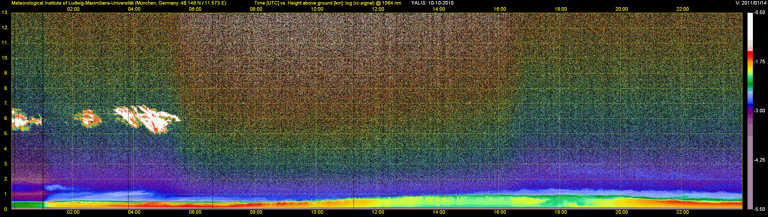Image resolution: width=768 pixels, height=217 pixels.
Task: Click the 5 km height label on the left axis
Action: [6, 134]
